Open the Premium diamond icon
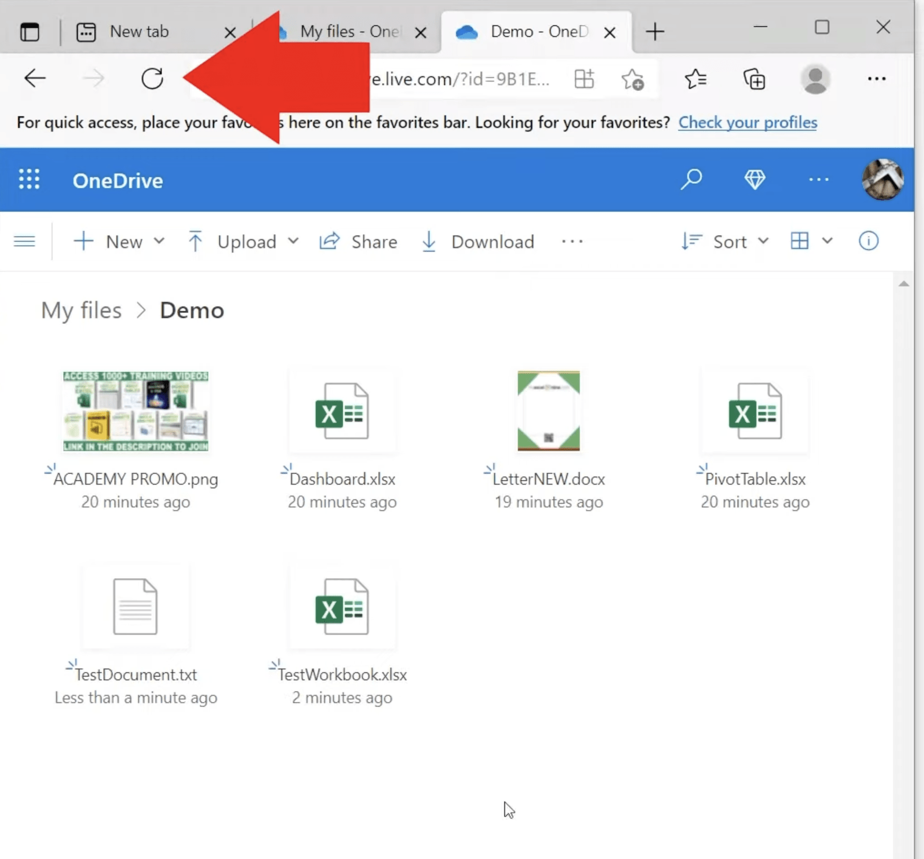 click(755, 179)
